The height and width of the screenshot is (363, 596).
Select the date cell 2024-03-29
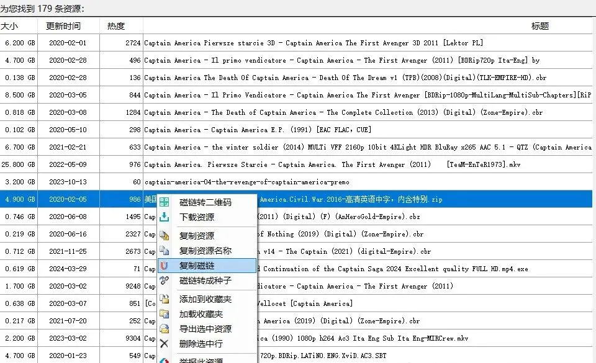68,269
